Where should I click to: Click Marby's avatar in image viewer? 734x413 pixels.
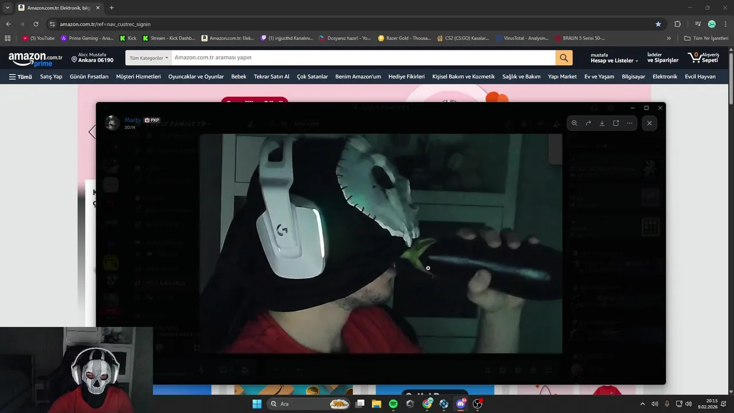(x=112, y=123)
